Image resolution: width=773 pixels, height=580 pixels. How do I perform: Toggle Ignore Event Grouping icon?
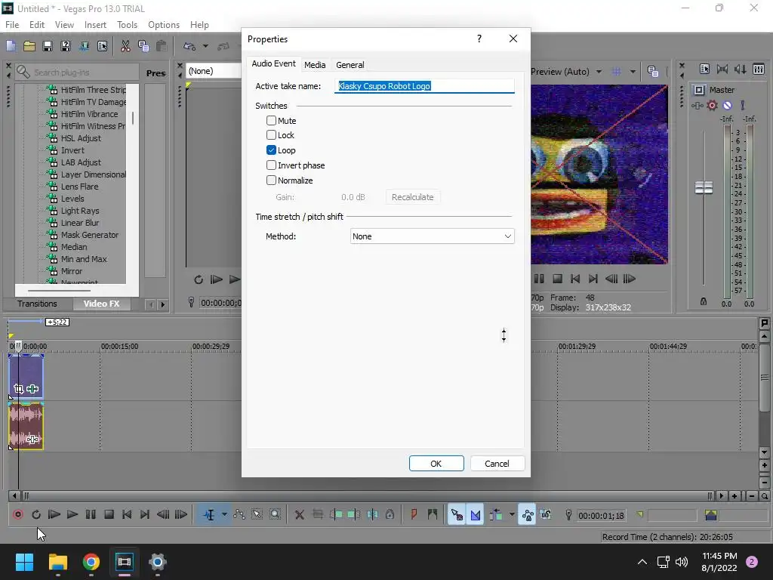coord(546,515)
